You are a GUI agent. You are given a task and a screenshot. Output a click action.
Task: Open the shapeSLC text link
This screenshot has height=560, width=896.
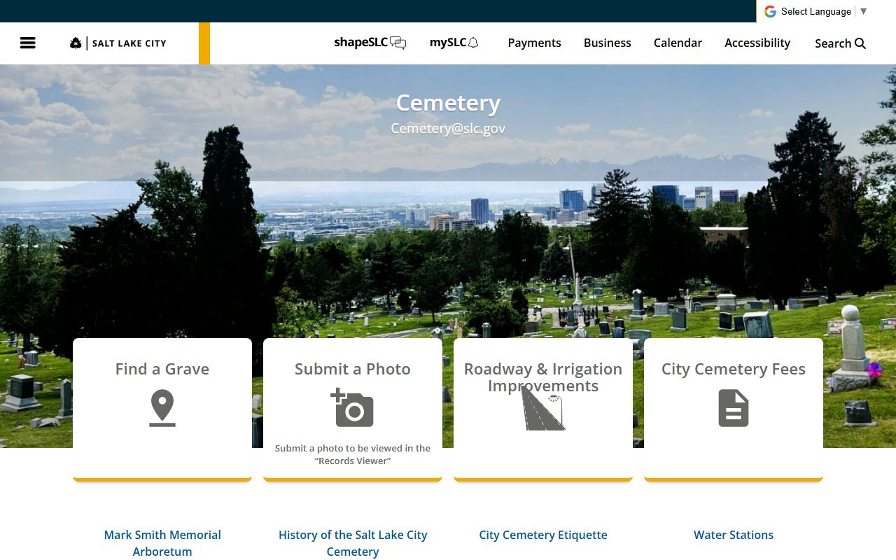(x=360, y=43)
